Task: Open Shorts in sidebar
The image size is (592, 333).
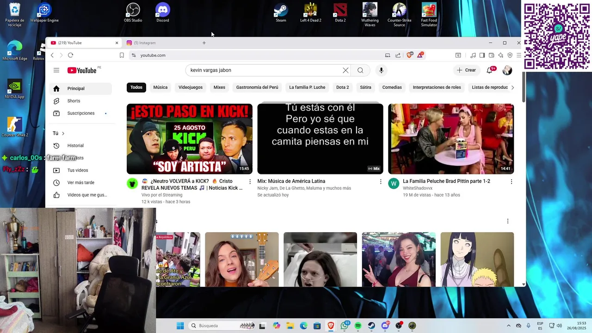Action: pyautogui.click(x=80, y=101)
